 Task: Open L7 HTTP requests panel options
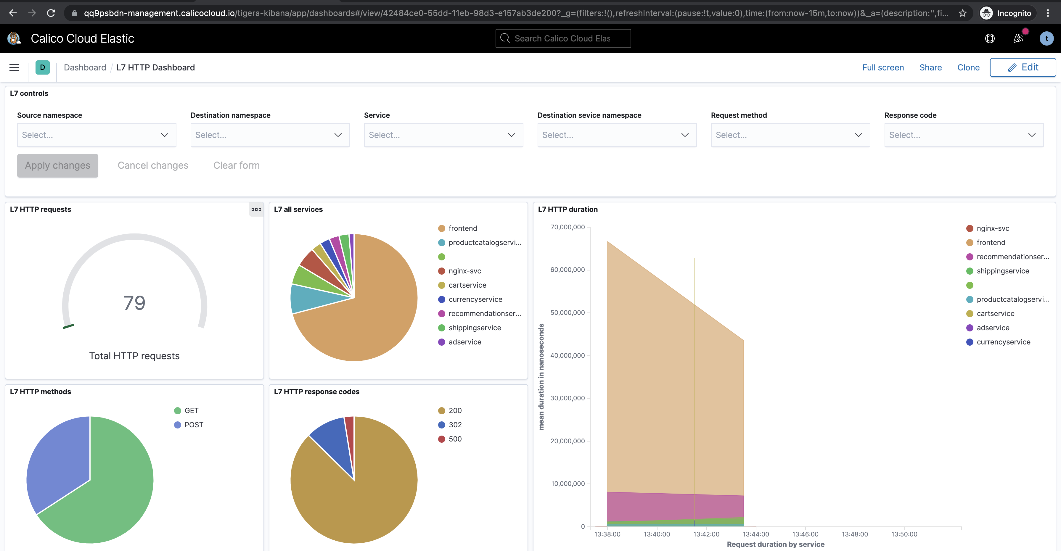click(x=256, y=209)
